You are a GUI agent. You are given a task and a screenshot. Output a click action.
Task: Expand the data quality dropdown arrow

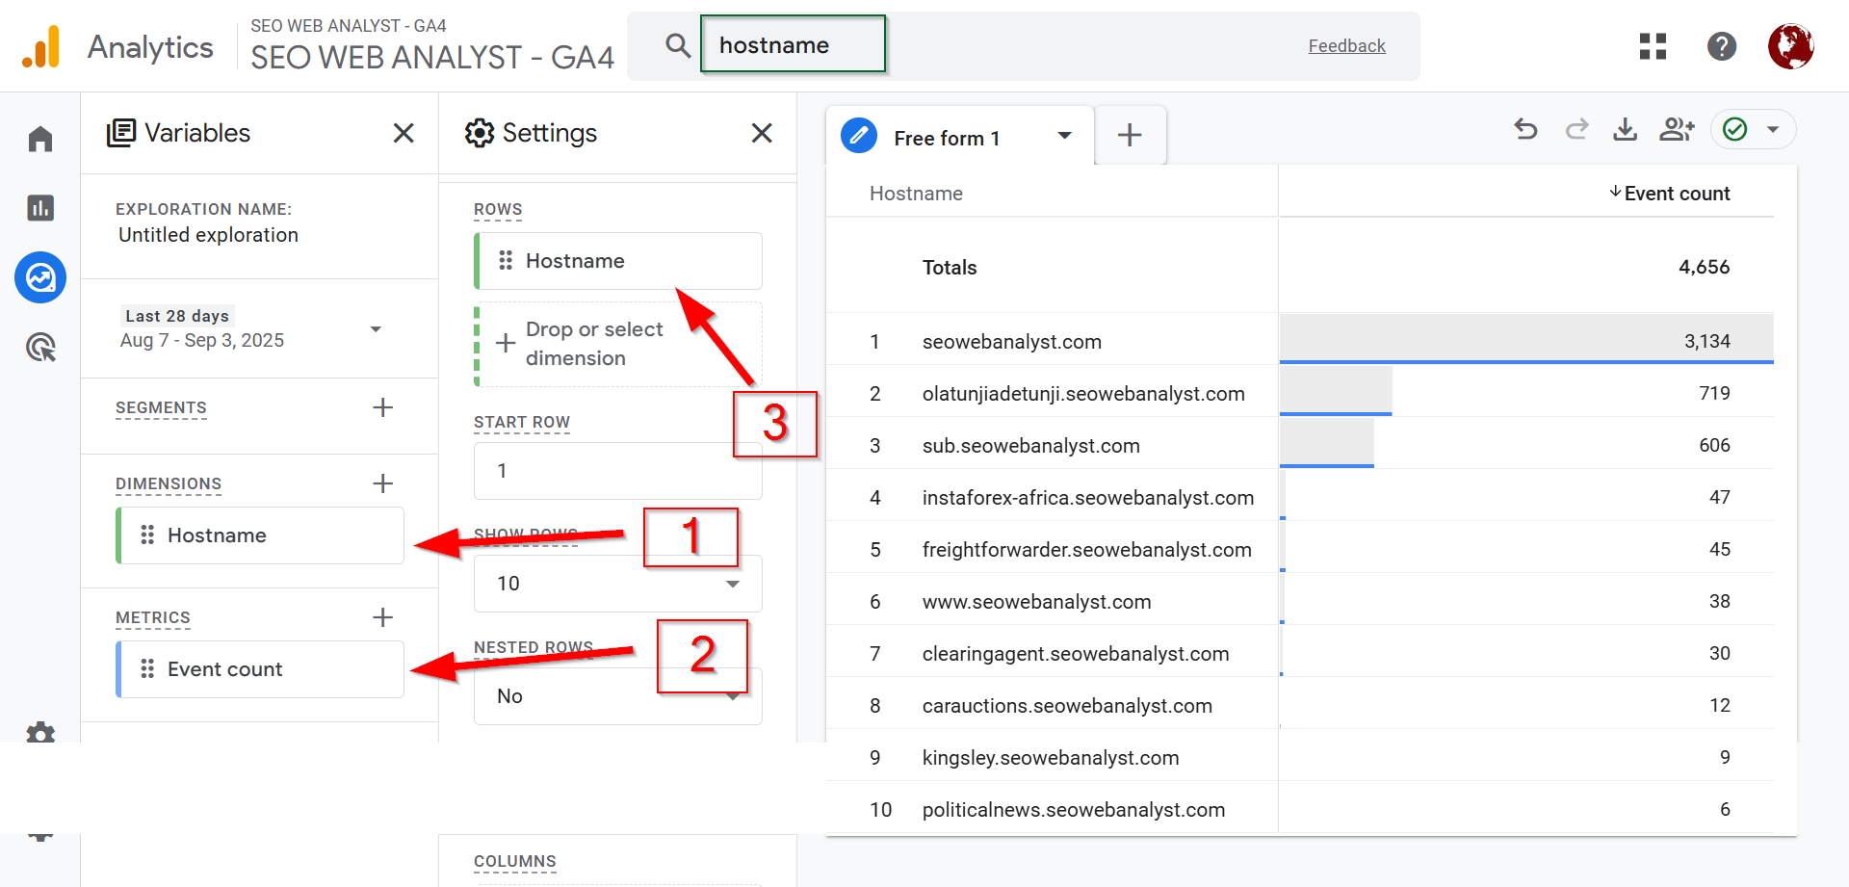[1773, 129]
